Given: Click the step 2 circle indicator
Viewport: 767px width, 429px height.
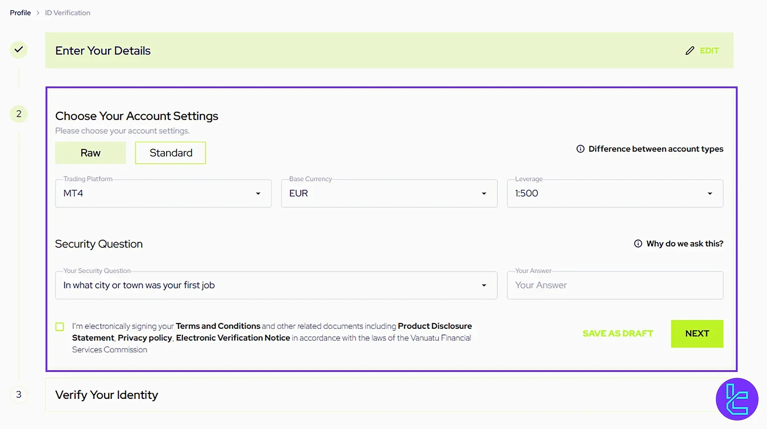Looking at the screenshot, I should tap(19, 114).
